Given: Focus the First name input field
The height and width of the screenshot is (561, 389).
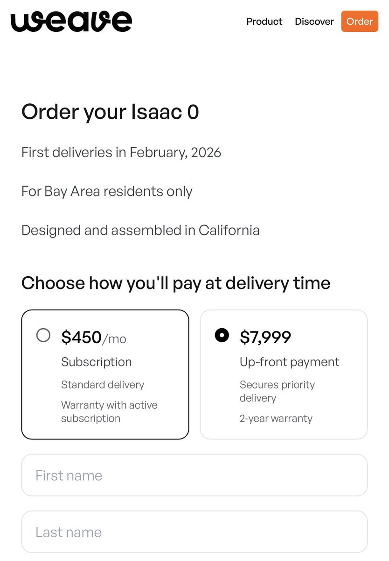Looking at the screenshot, I should tap(194, 475).
